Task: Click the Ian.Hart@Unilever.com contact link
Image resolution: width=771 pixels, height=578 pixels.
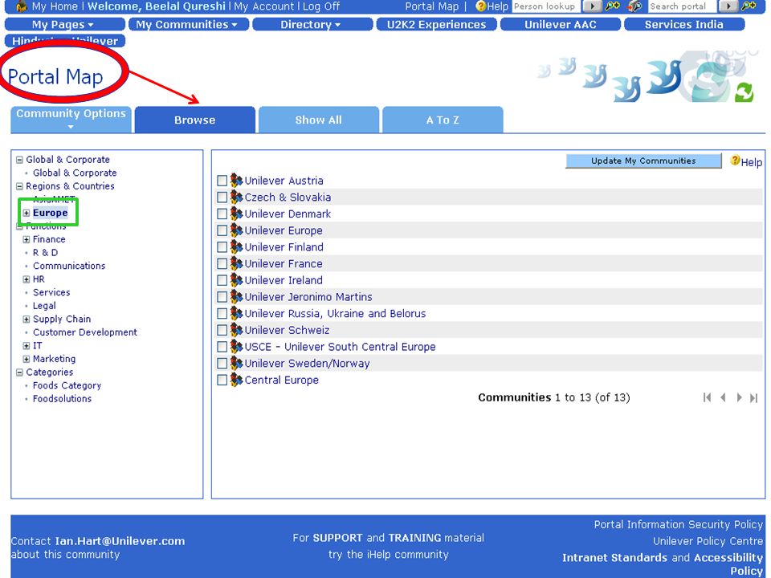Action: pyautogui.click(x=120, y=540)
